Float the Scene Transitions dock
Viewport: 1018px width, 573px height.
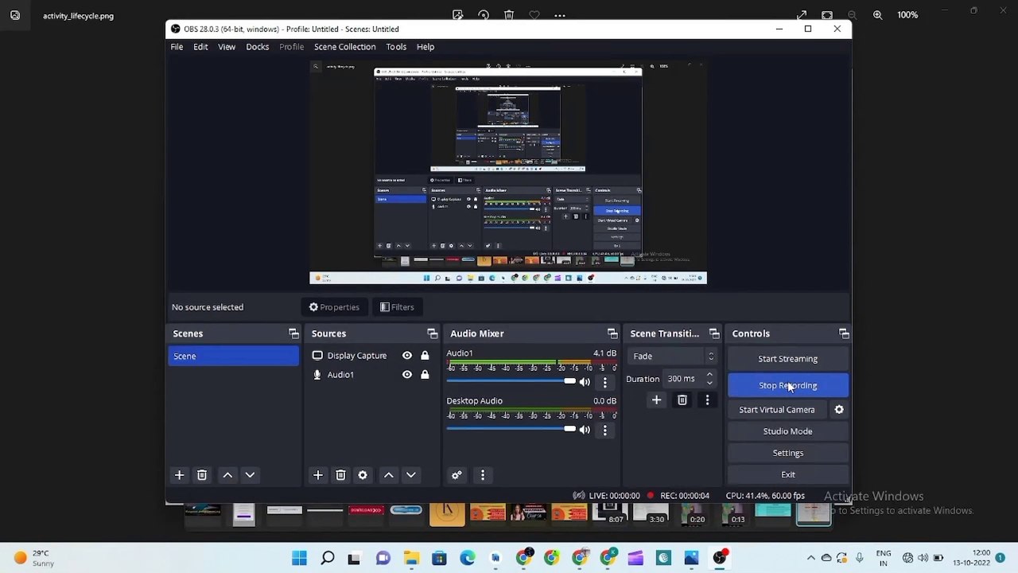[714, 333]
